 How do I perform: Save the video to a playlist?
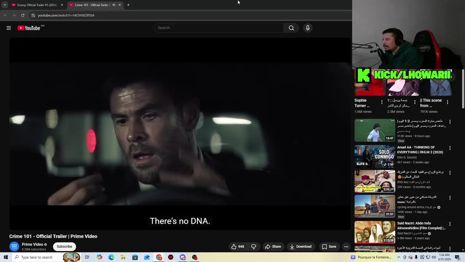(329, 247)
